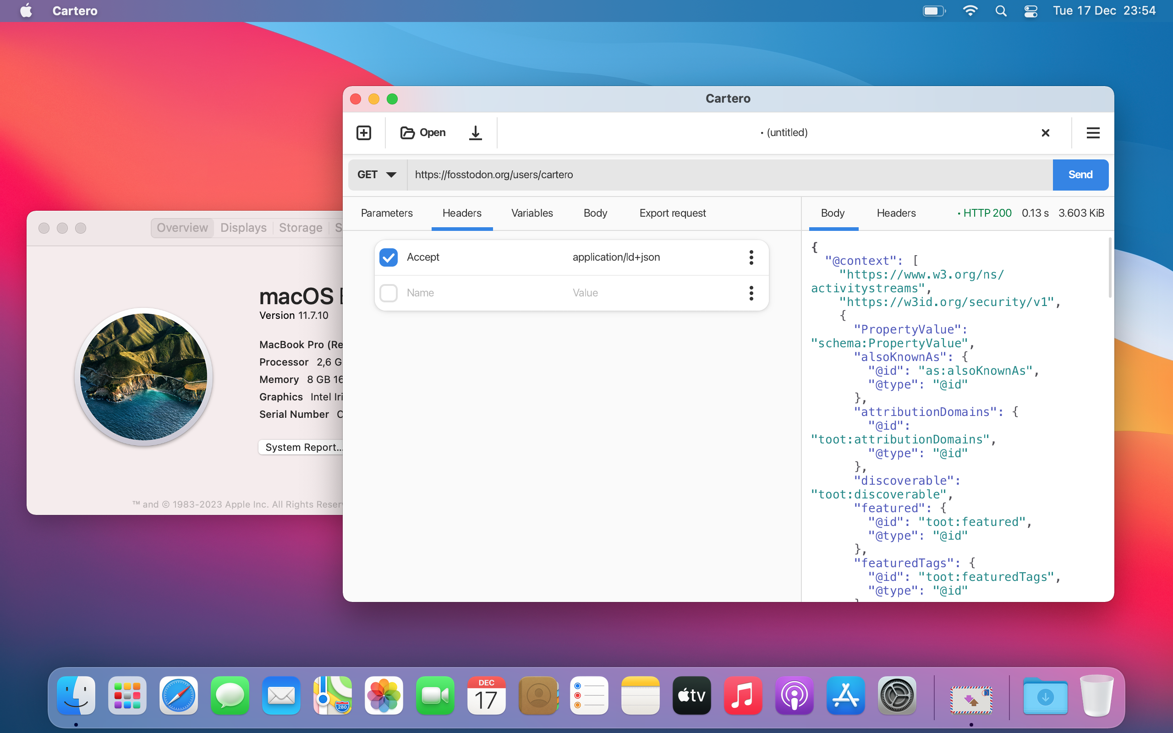Click the Wi-Fi icon in menu bar

coord(970,11)
